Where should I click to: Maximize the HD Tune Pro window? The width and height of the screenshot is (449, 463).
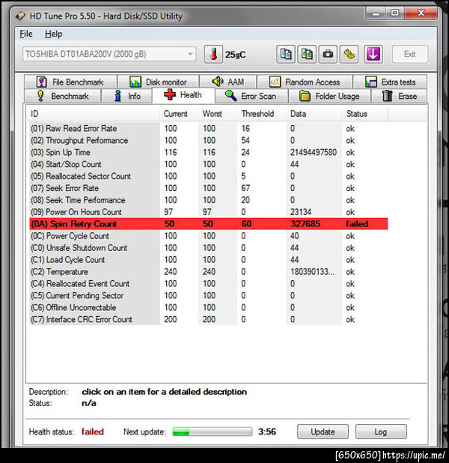tap(395, 13)
